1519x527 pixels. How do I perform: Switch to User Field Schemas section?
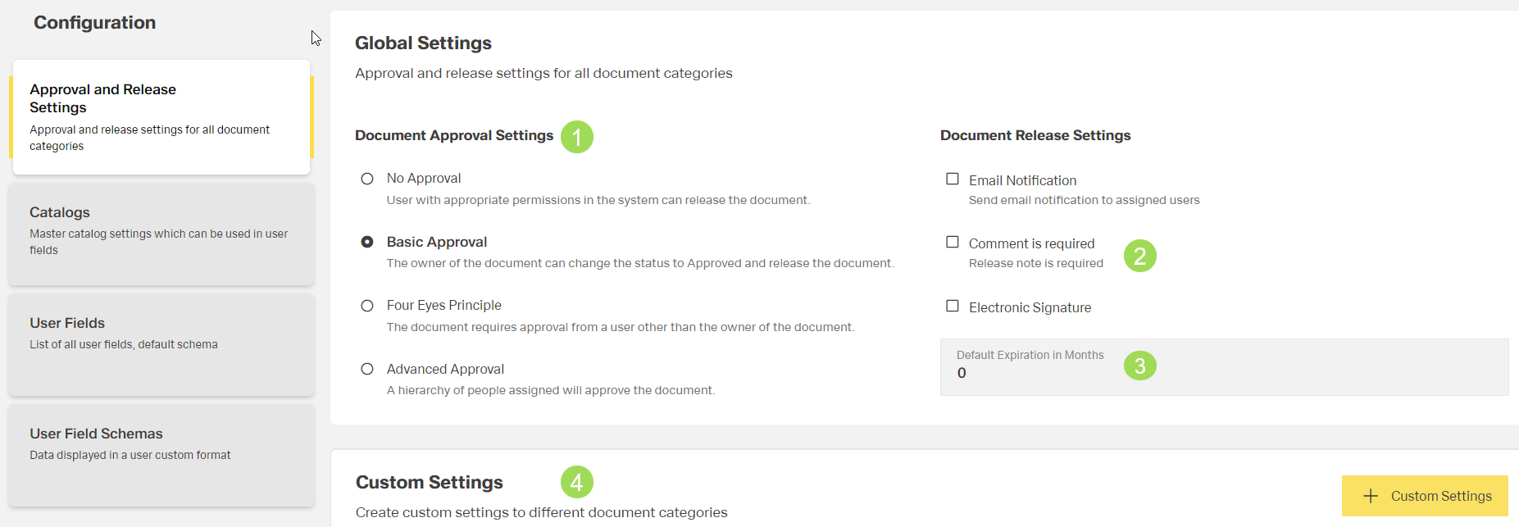coord(161,454)
